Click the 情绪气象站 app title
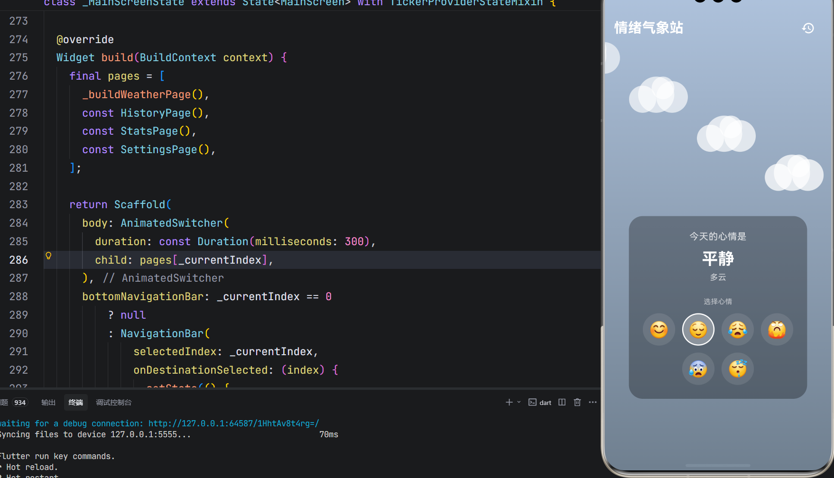Screen dimensions: 834x478 [x=649, y=28]
